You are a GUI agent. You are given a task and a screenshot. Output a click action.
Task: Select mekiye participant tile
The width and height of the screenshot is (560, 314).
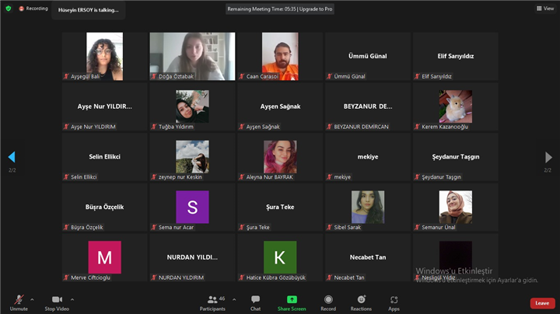tap(368, 157)
